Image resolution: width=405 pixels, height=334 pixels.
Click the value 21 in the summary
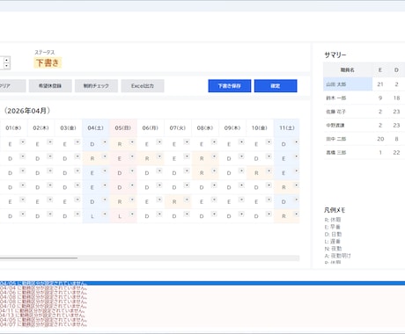coord(380,84)
